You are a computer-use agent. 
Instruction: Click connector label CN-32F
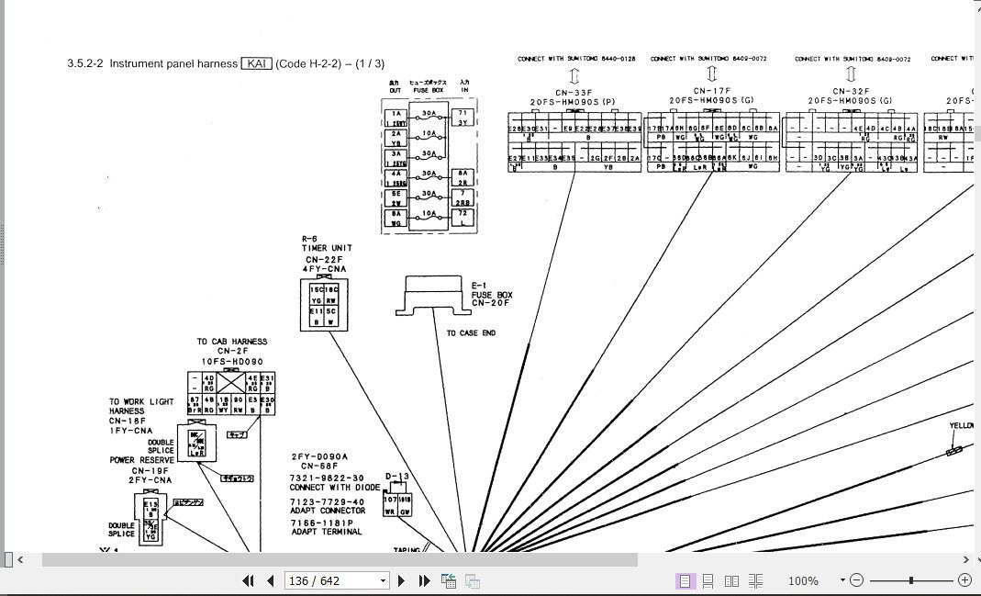click(851, 92)
